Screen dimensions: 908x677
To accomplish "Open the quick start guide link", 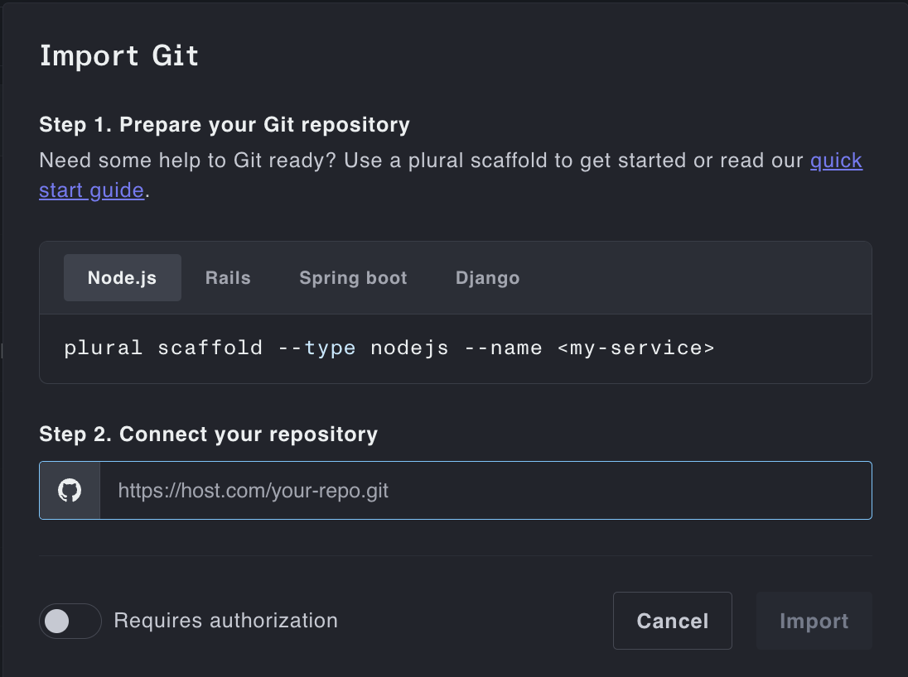I will coord(835,161).
